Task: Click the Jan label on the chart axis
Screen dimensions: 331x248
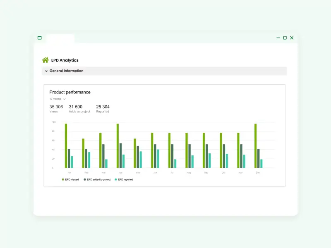Action: pyautogui.click(x=69, y=173)
